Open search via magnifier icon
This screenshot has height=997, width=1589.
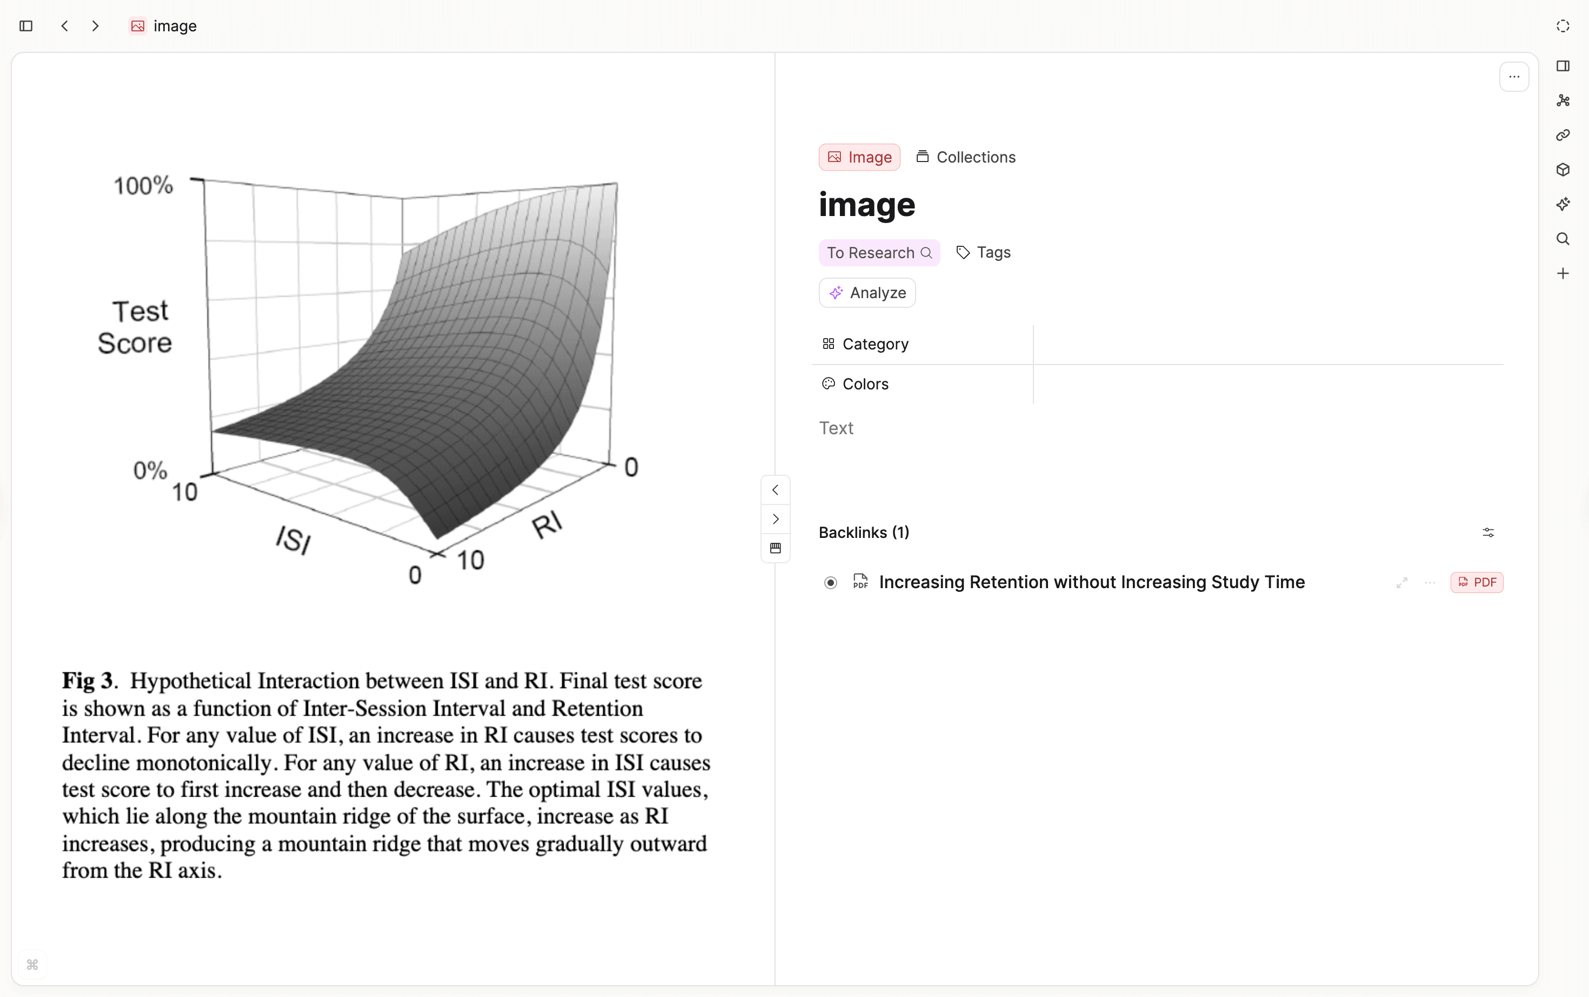(x=1563, y=239)
